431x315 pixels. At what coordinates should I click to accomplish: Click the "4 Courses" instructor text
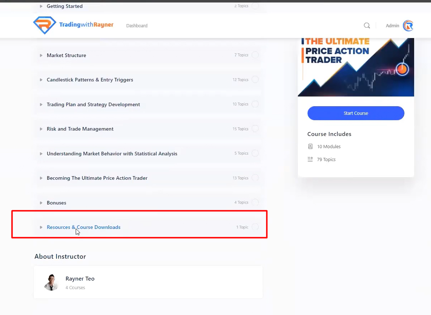click(x=75, y=287)
